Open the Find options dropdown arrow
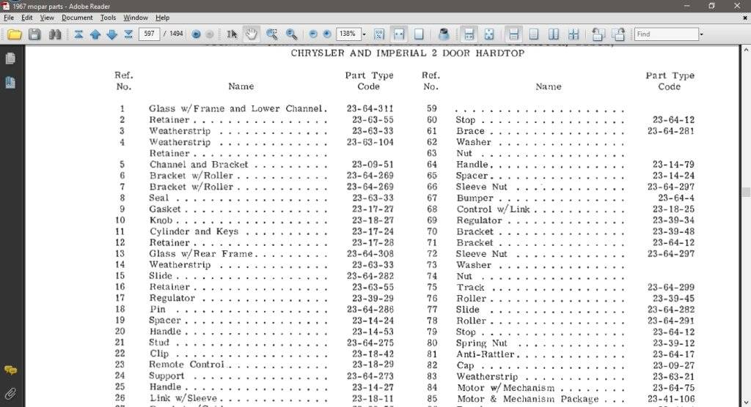The height and width of the screenshot is (407, 751). [701, 34]
